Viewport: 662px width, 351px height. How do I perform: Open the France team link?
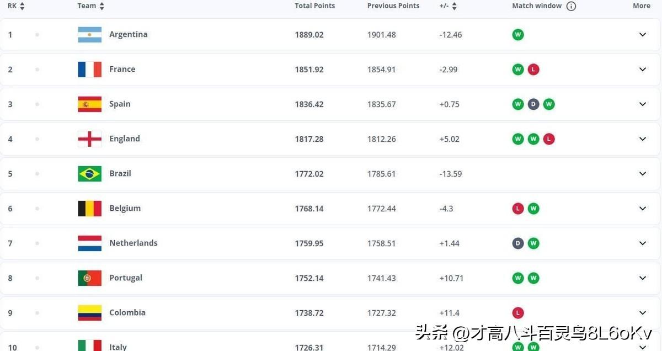(x=122, y=70)
